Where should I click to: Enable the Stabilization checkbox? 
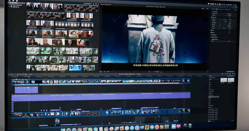coord(211,35)
